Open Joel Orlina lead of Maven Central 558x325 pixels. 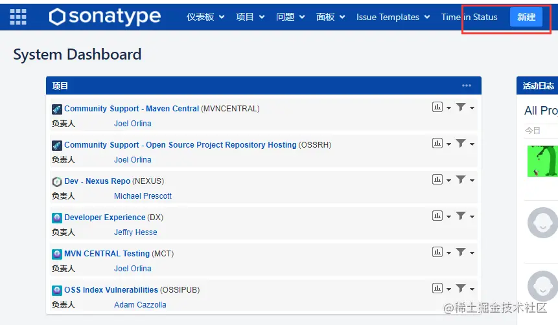click(132, 124)
